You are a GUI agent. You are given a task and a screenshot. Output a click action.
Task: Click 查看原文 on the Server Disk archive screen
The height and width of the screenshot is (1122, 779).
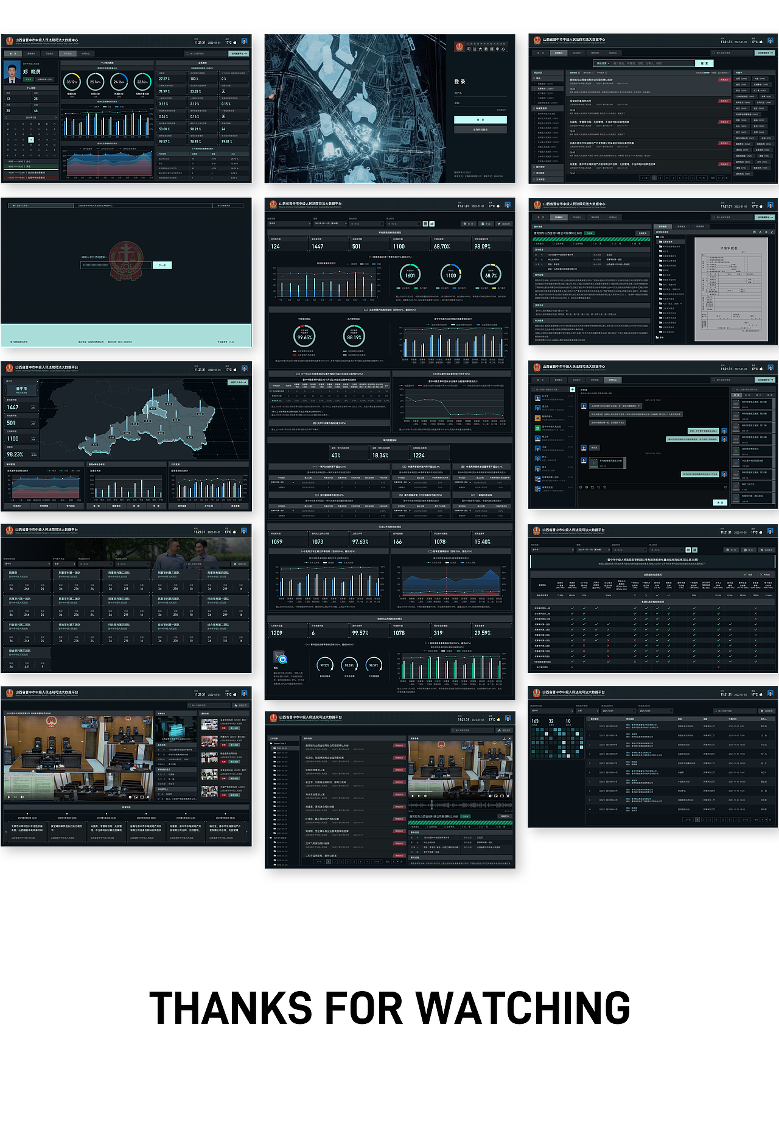pos(505,816)
